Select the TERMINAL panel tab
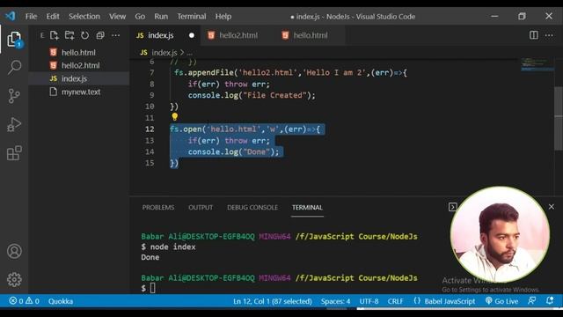The height and width of the screenshot is (317, 563). tap(307, 208)
